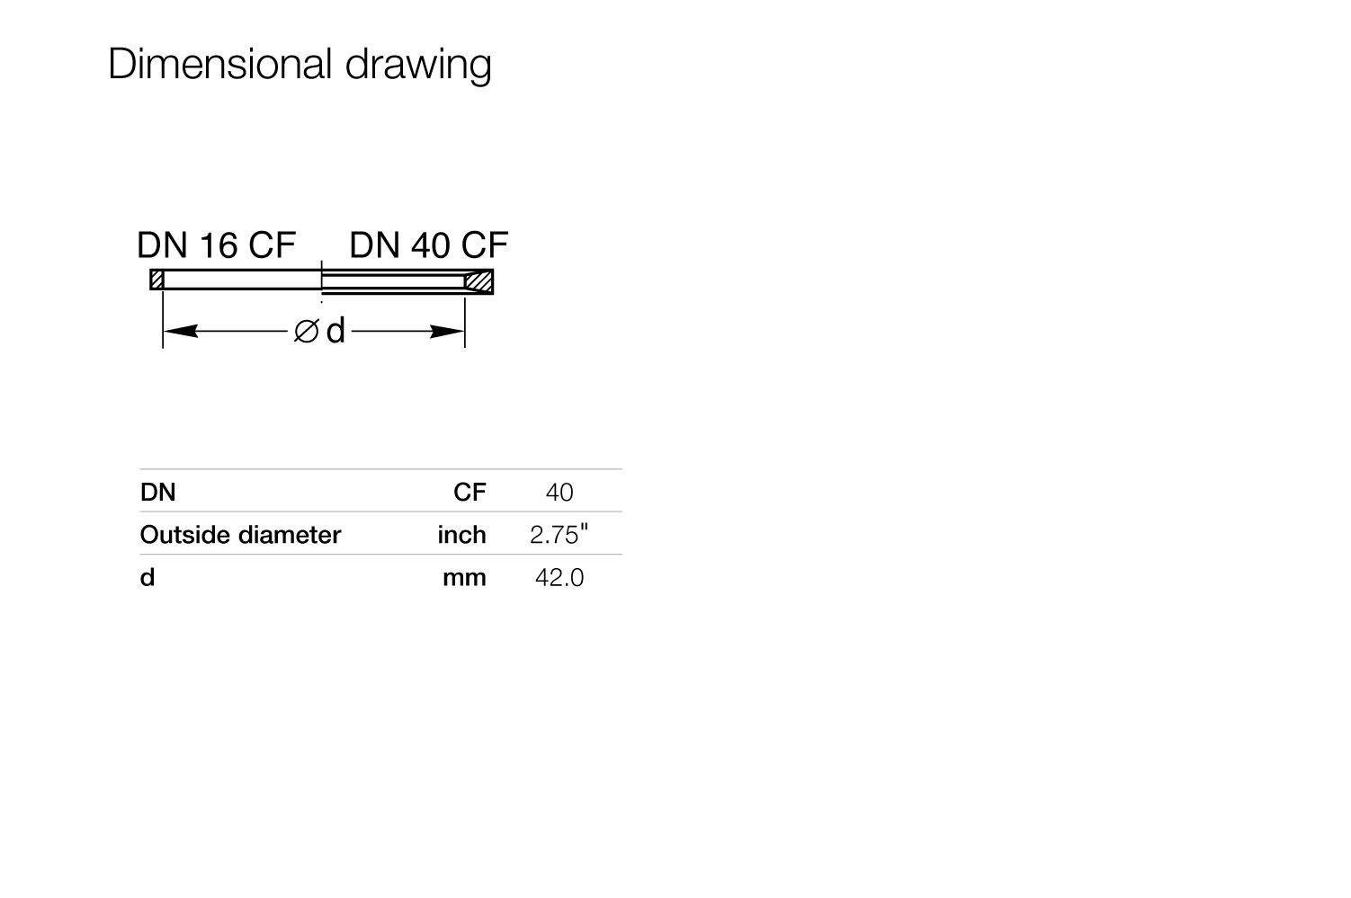Image resolution: width=1351 pixels, height=898 pixels.
Task: Click the CF unit cell
Action: coord(470,492)
